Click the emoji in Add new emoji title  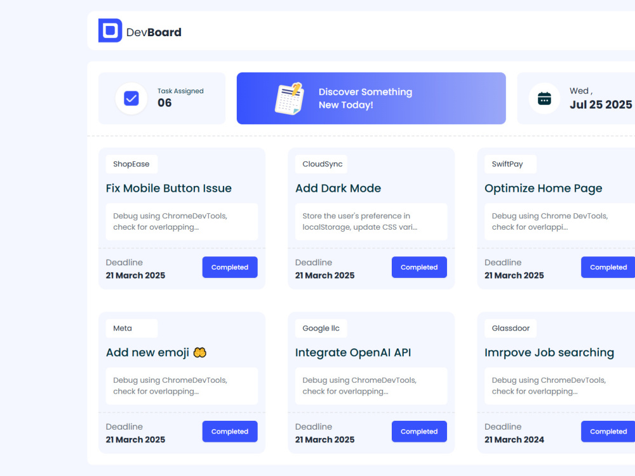tap(199, 352)
